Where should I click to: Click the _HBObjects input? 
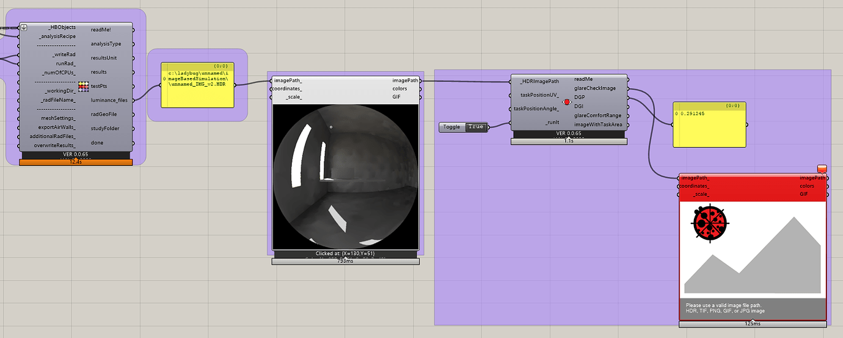click(62, 27)
